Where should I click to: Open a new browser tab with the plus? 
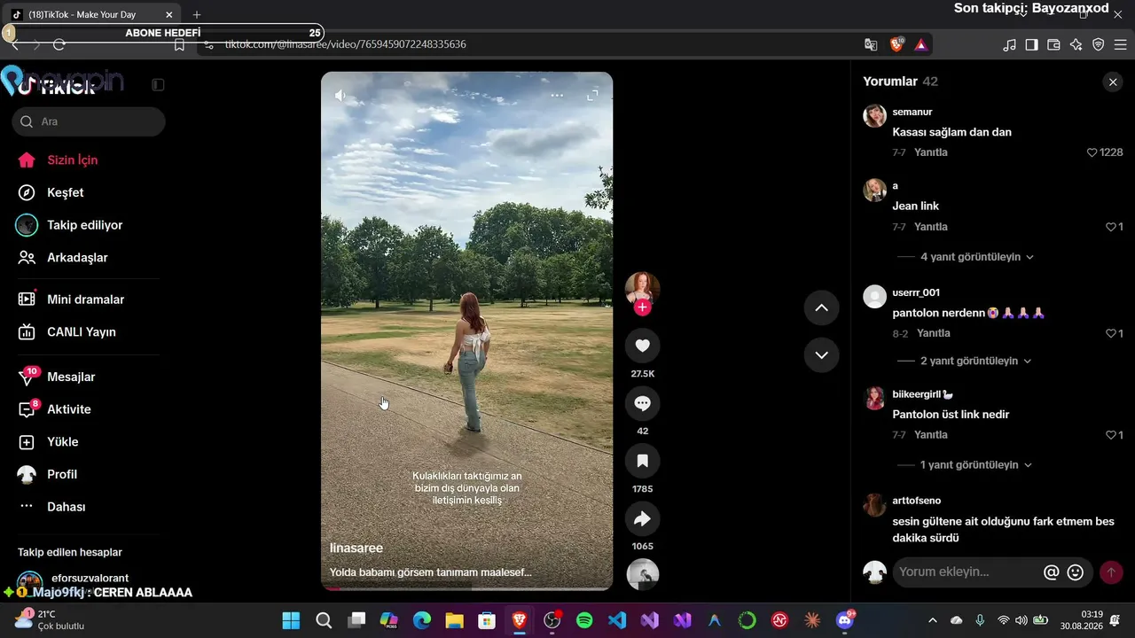(x=197, y=15)
